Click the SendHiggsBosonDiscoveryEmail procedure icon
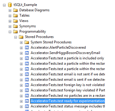115x111 pixels. pos(27,53)
